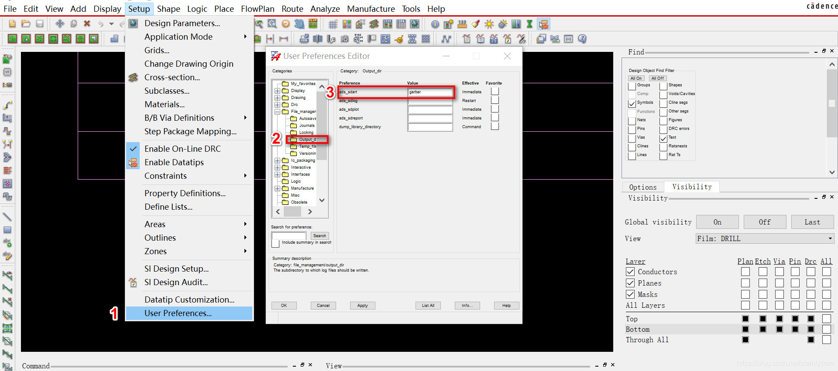Expand the Manufacture category folder
Image resolution: width=838 pixels, height=371 pixels.
[277, 188]
